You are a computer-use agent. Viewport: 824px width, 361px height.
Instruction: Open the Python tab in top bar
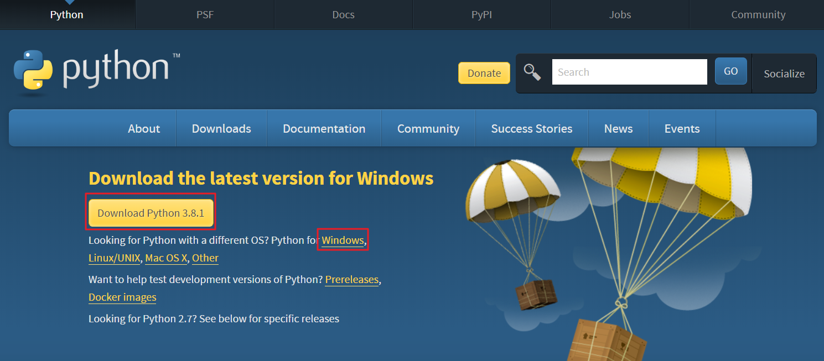67,15
